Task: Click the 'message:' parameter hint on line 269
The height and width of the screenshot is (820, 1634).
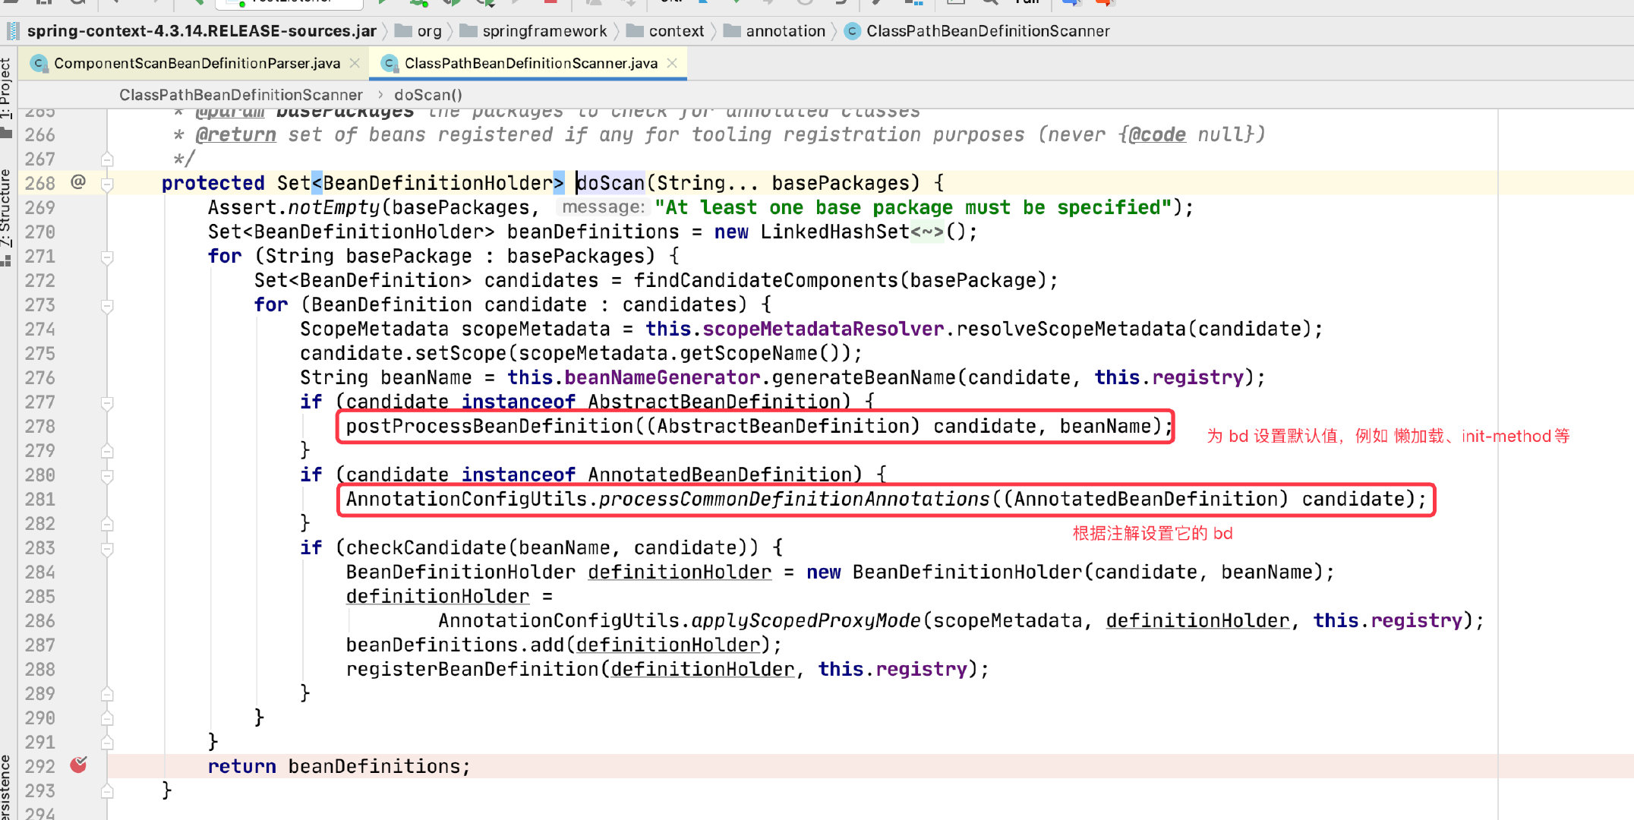Action: coord(603,207)
